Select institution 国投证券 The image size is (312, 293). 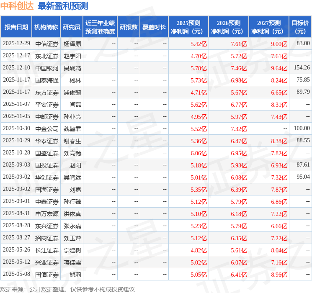(47, 165)
